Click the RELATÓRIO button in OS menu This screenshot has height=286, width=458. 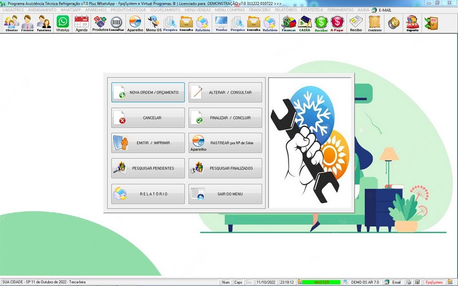point(148,194)
